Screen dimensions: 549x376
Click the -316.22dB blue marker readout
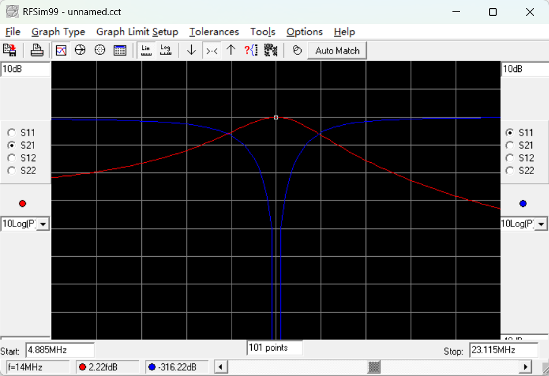pyautogui.click(x=177, y=367)
